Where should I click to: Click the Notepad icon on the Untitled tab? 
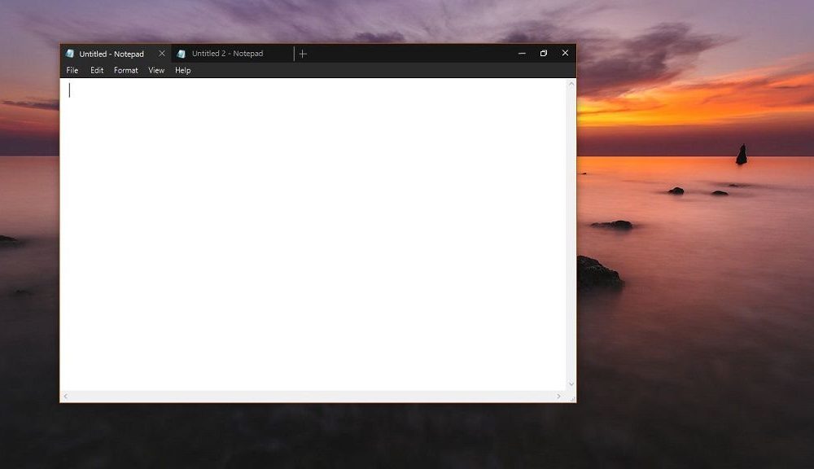pyautogui.click(x=70, y=54)
